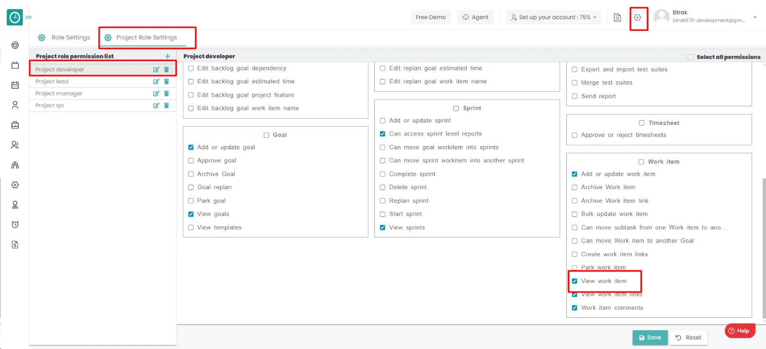Uncheck View work item permission
Viewport: 766px width, 349px height.
point(574,281)
